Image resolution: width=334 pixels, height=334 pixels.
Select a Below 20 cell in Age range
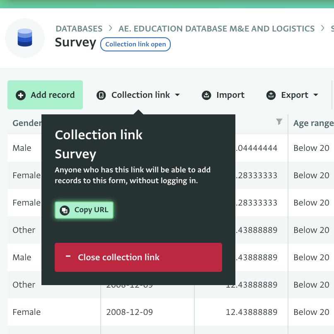coord(311,148)
